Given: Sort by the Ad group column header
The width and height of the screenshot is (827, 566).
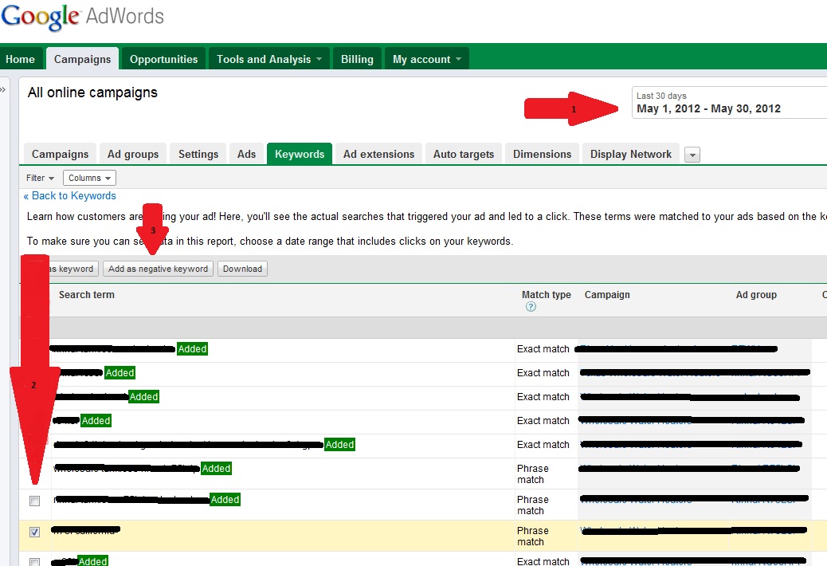Looking at the screenshot, I should point(756,295).
